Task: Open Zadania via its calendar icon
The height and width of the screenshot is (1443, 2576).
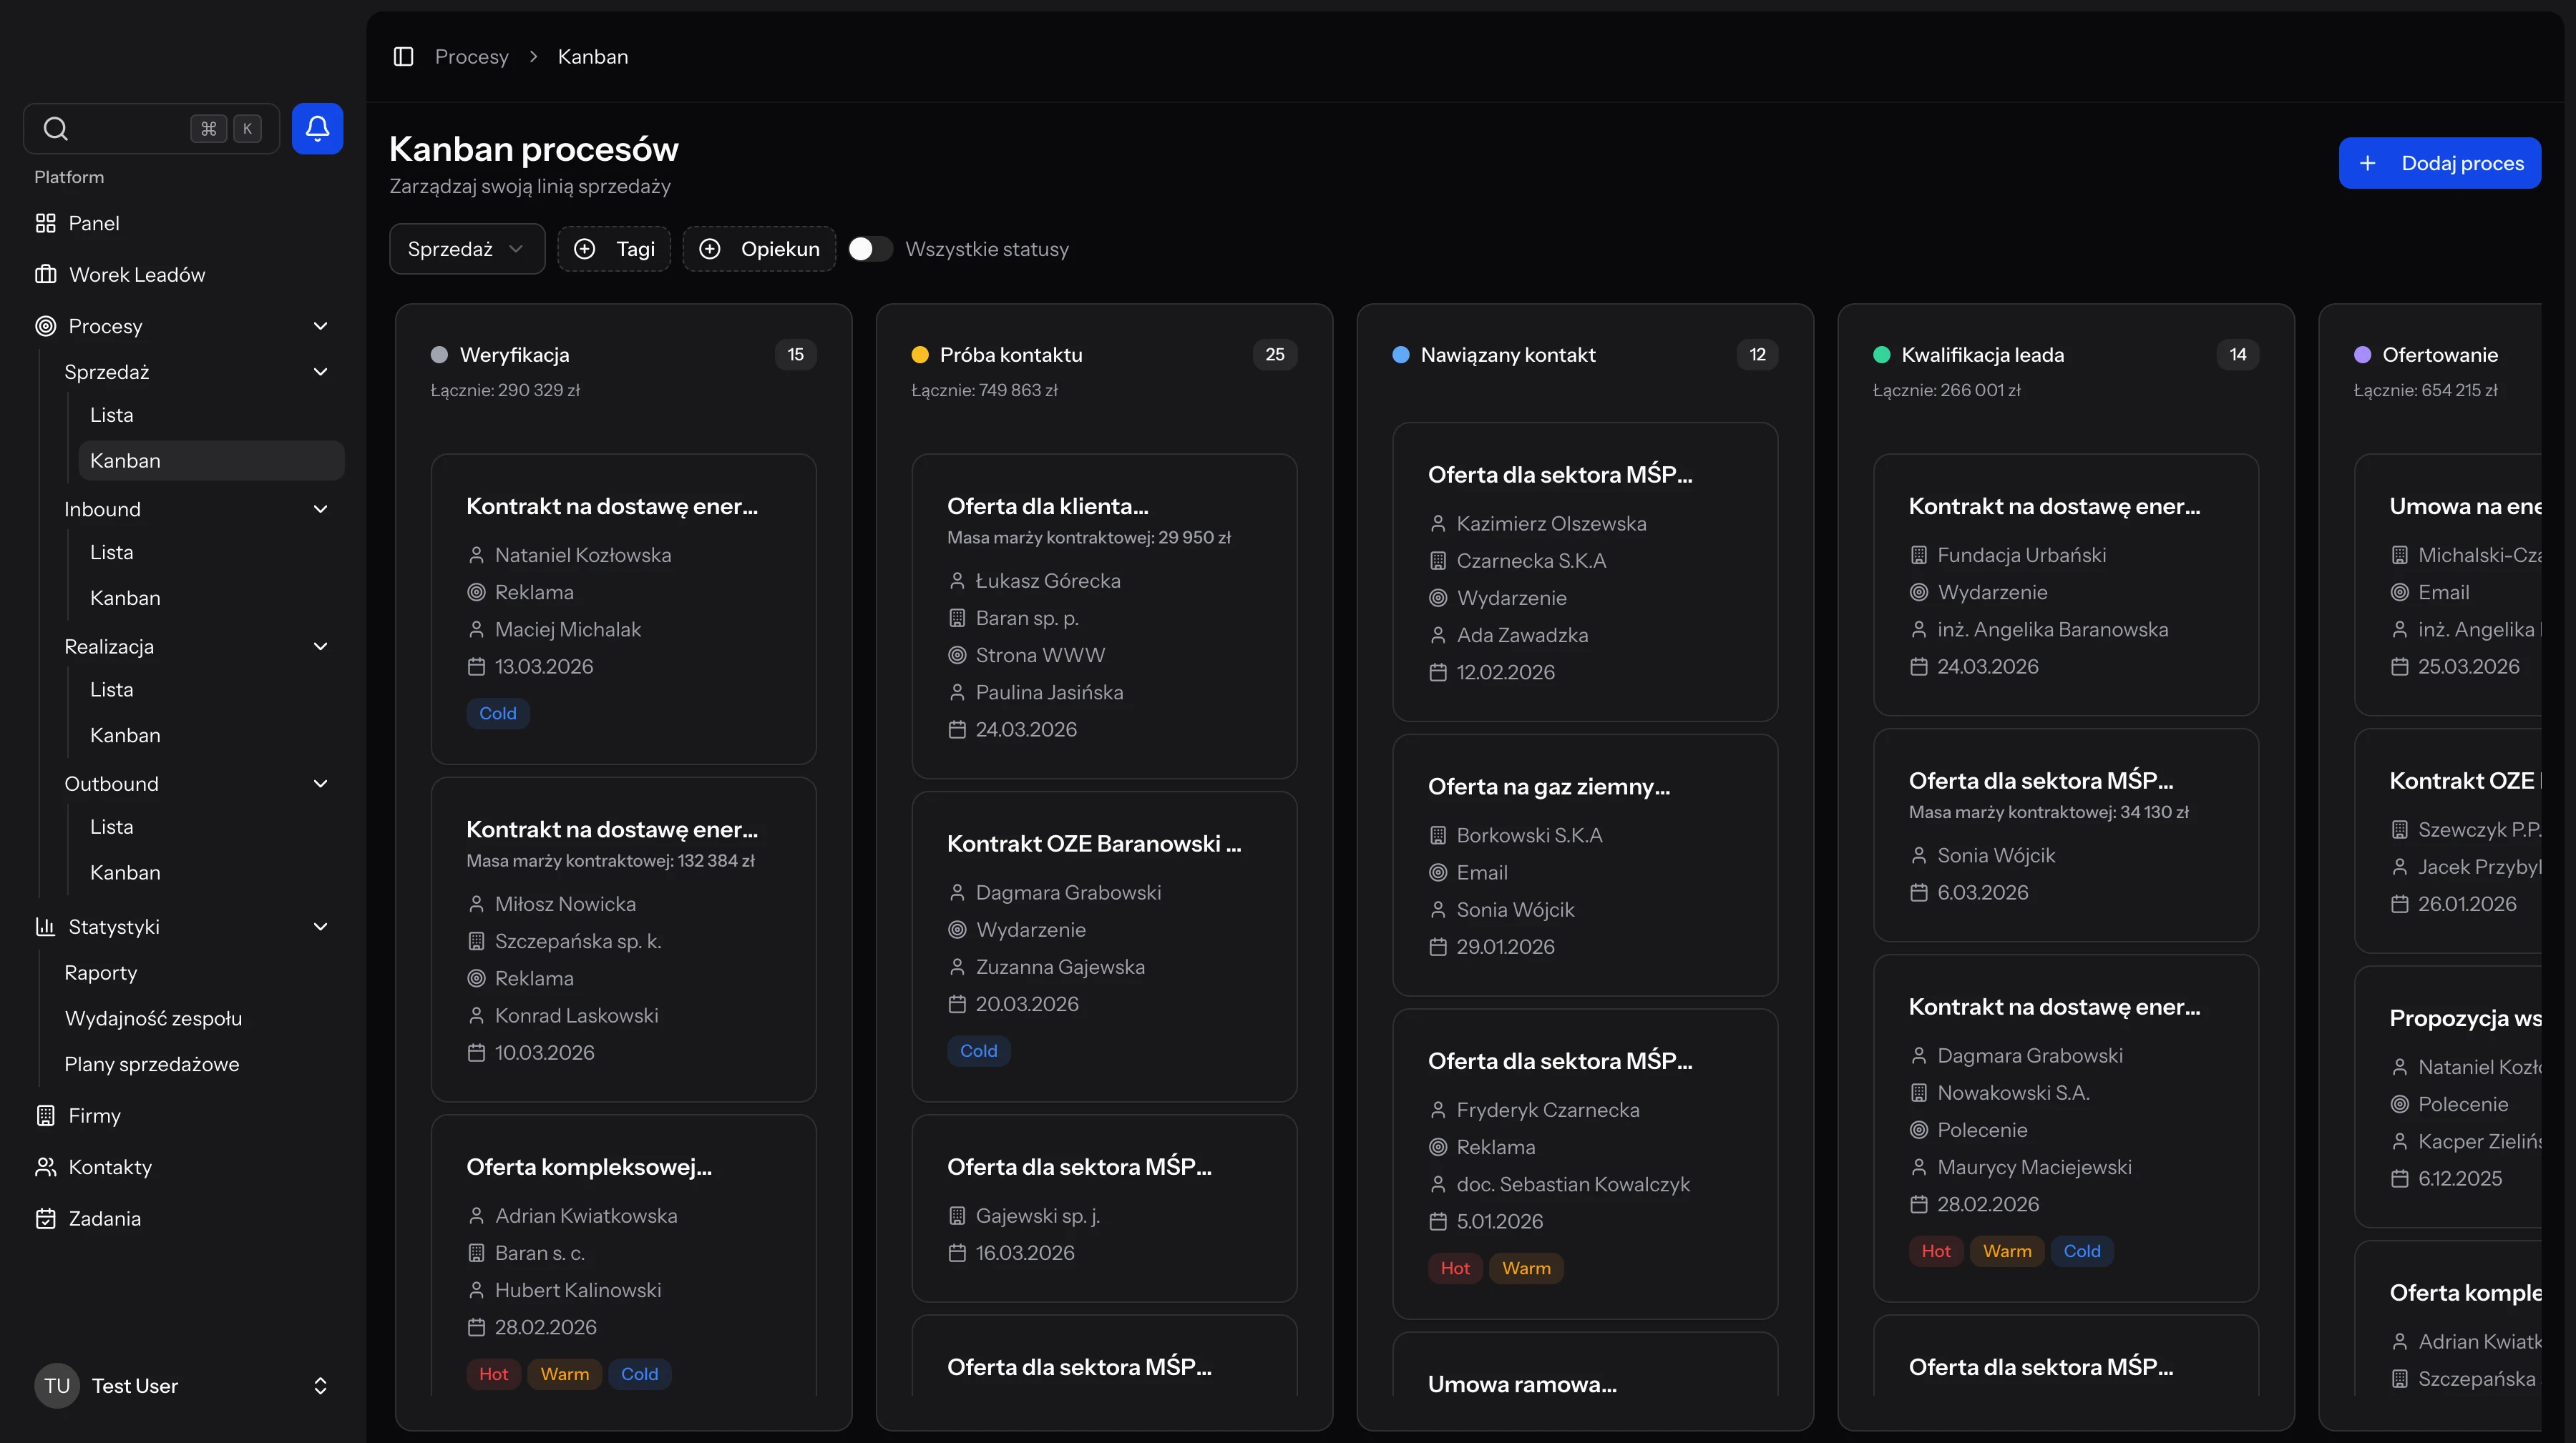Action: coord(45,1218)
